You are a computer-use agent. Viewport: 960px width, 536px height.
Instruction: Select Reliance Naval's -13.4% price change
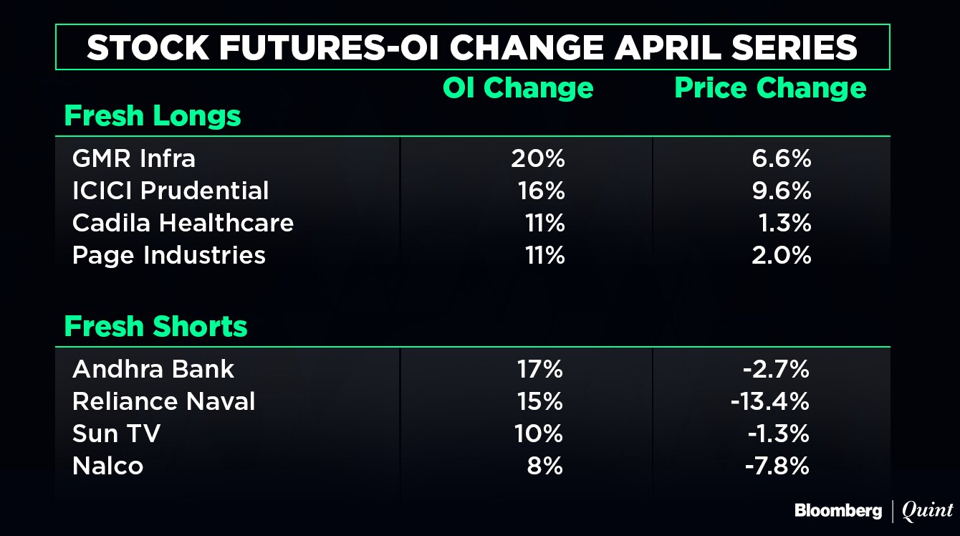769,401
